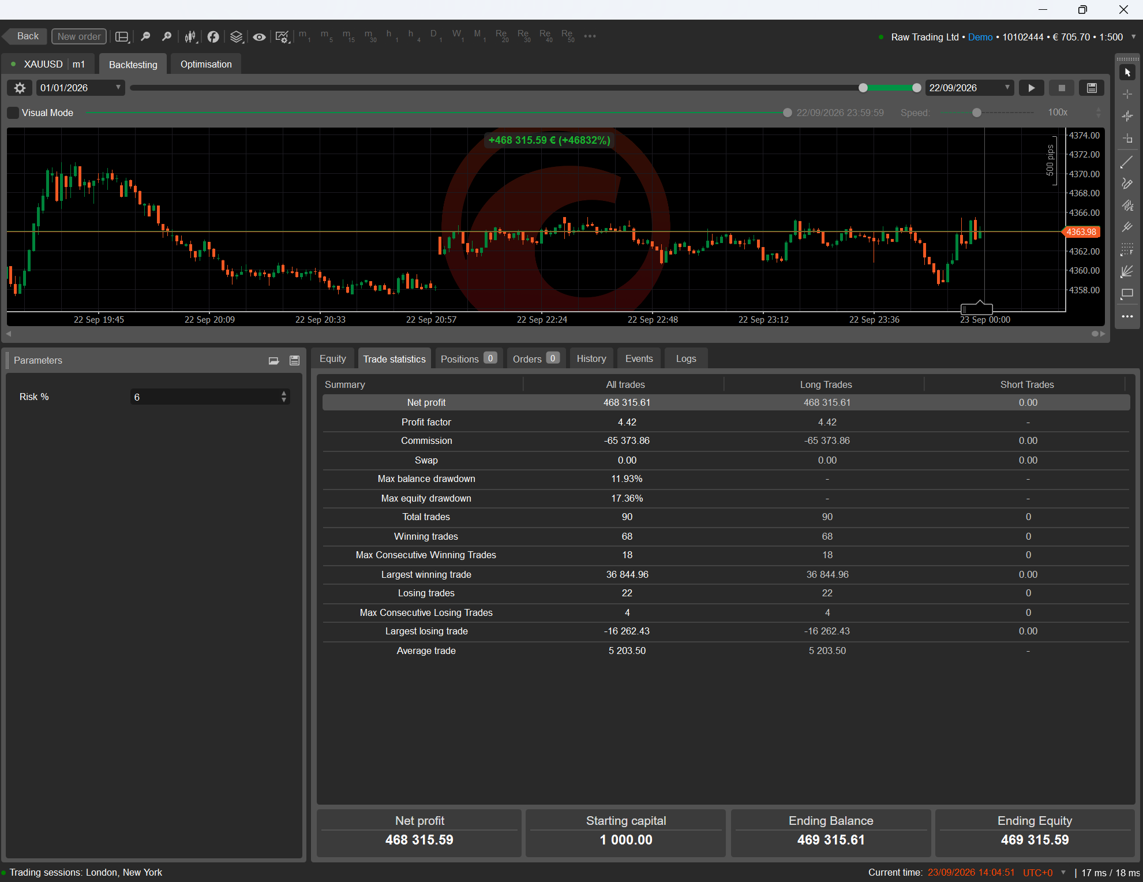Click the save parameters icon
The height and width of the screenshot is (882, 1143).
click(x=294, y=361)
